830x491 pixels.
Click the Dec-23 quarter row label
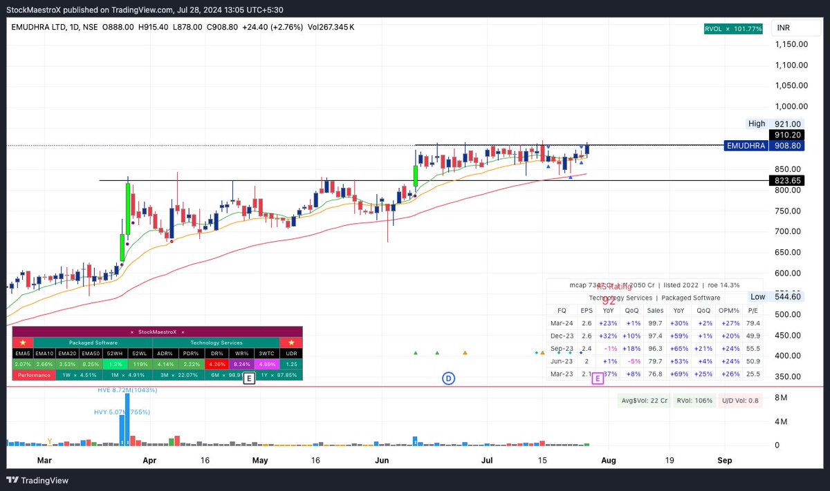coord(561,336)
